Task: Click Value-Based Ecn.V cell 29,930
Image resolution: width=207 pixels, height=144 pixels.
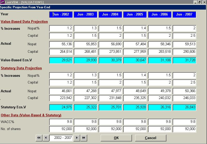Action: [x=86, y=60]
